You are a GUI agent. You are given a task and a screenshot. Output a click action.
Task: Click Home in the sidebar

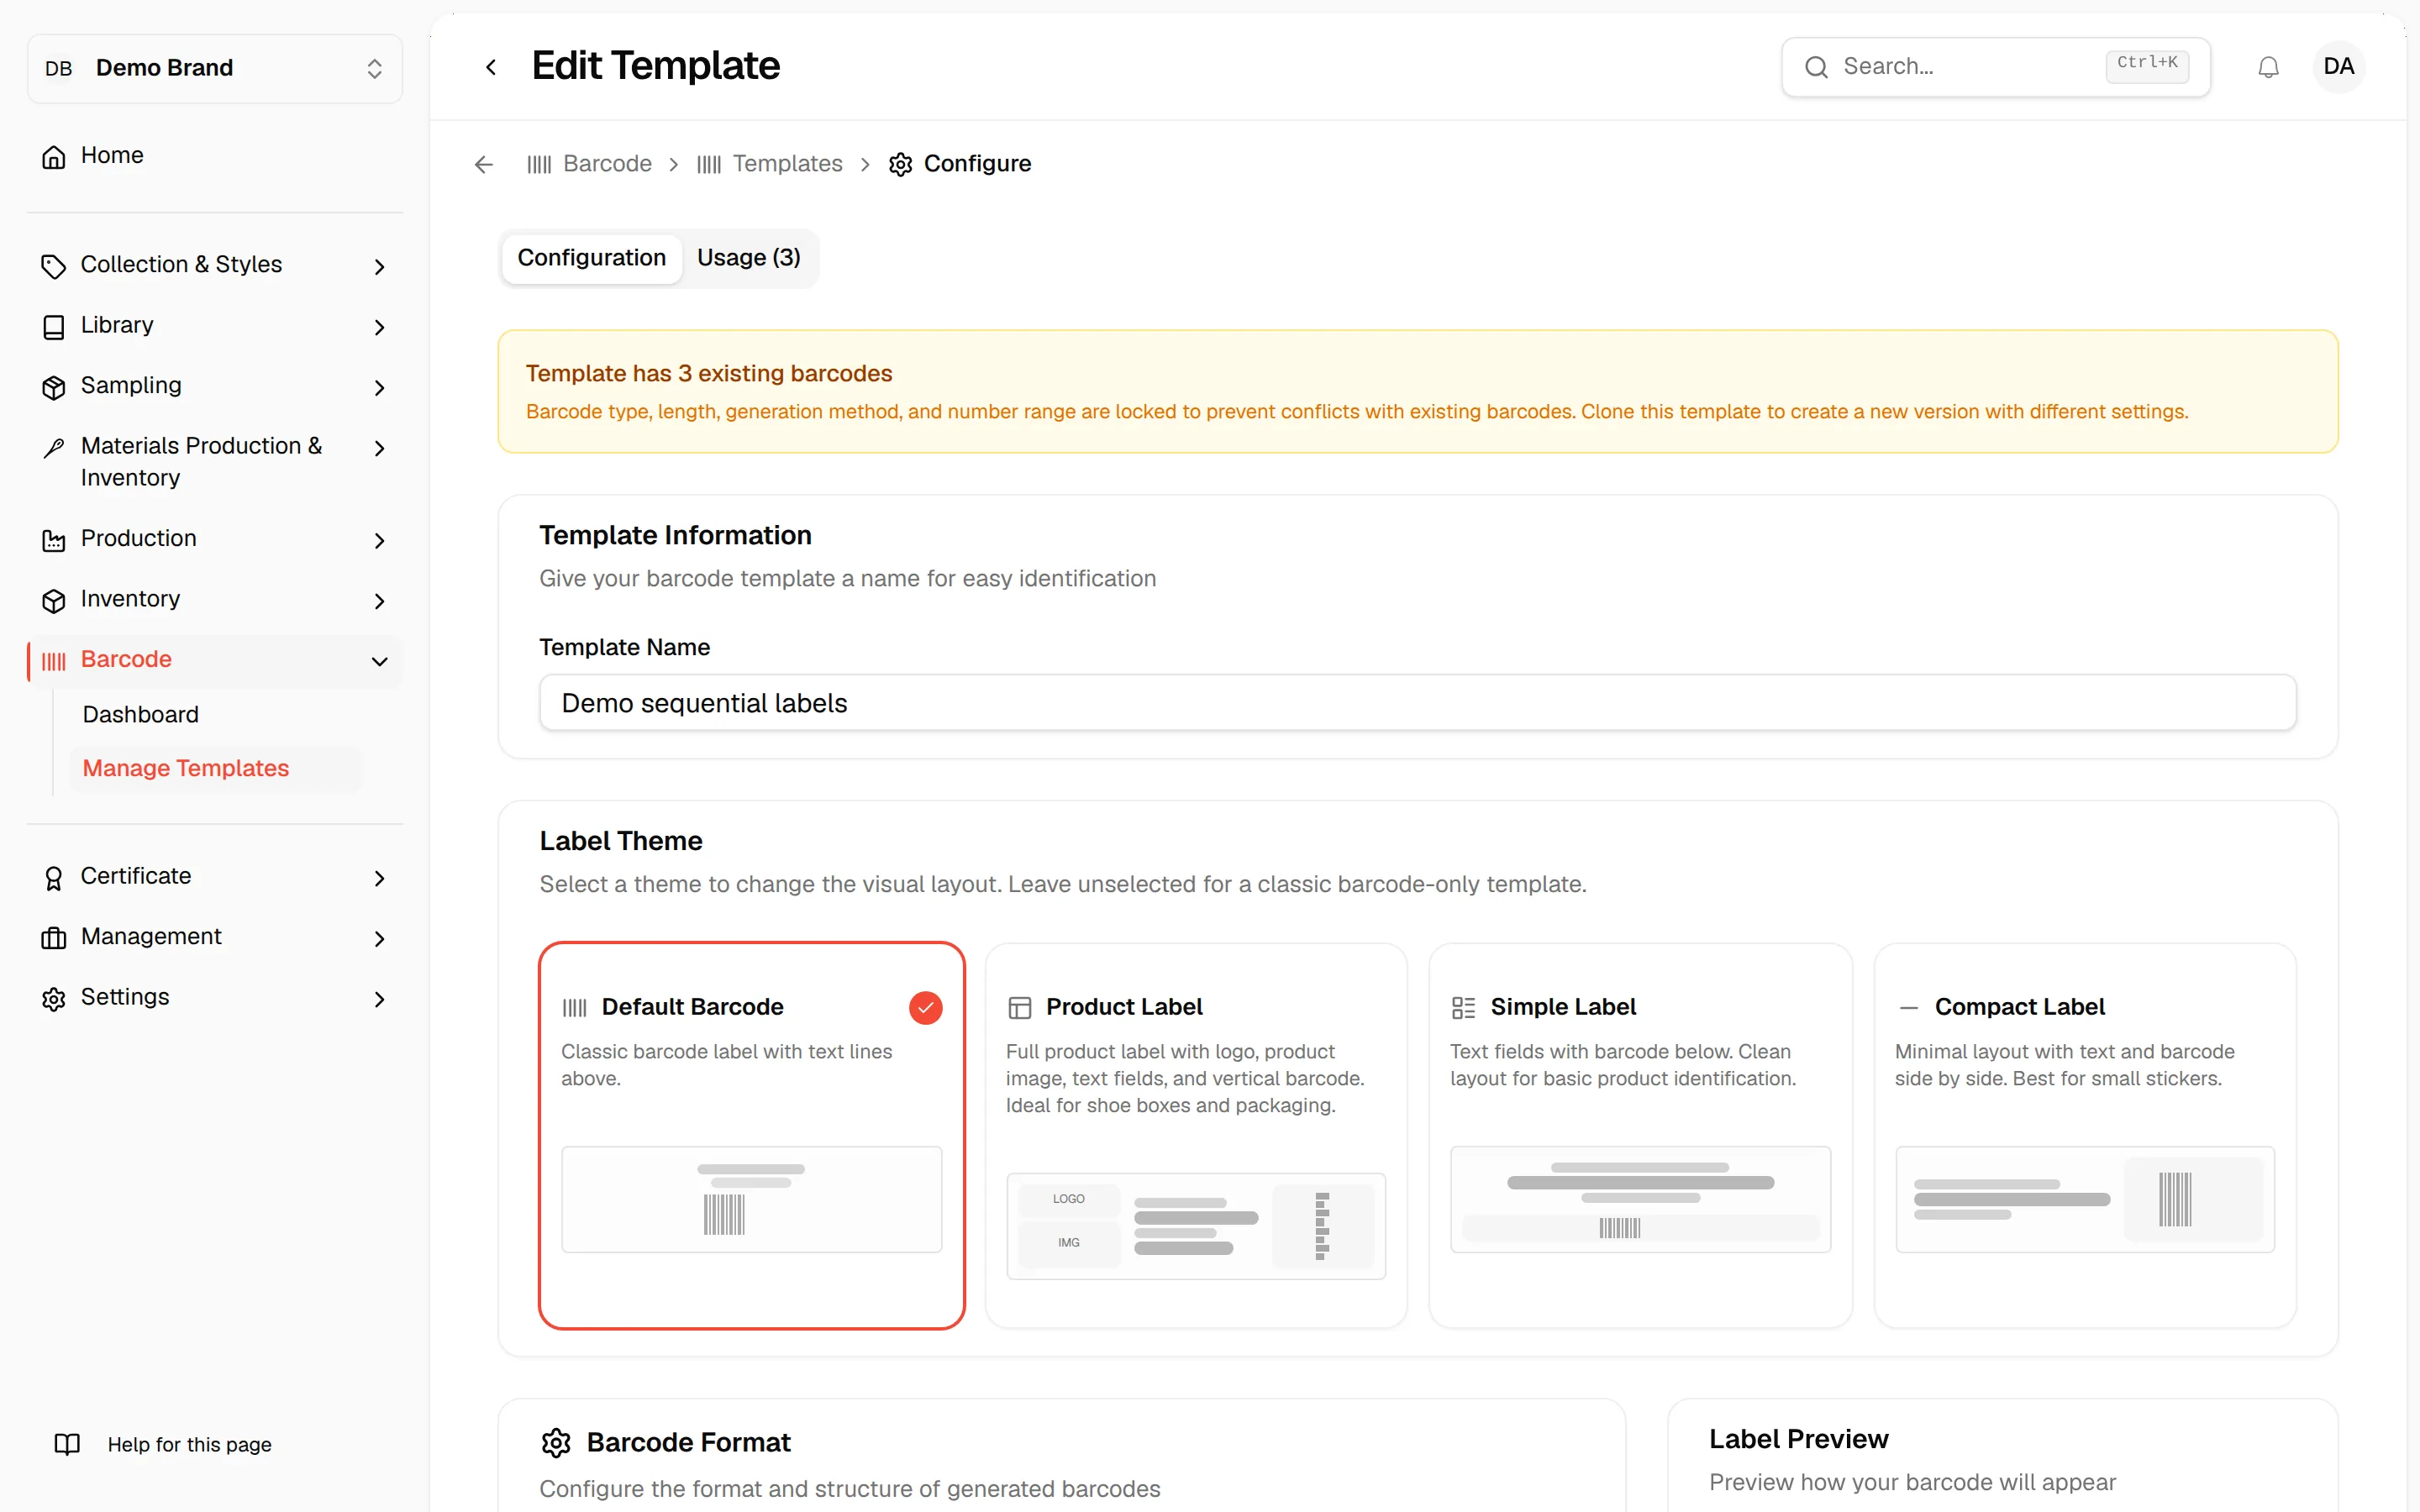(x=215, y=156)
